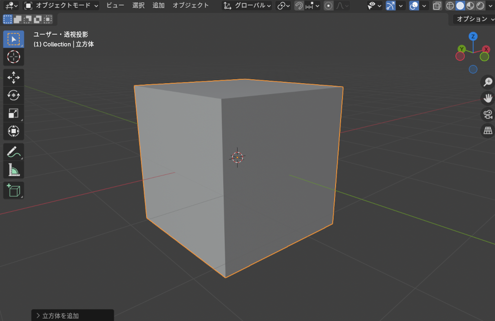
Task: Open the 追加 menu
Action: click(x=158, y=5)
